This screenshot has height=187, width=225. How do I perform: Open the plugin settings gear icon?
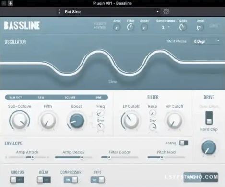pyautogui.click(x=166, y=11)
